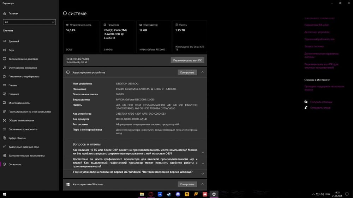Click Переименовать этот ПК button

point(187,60)
